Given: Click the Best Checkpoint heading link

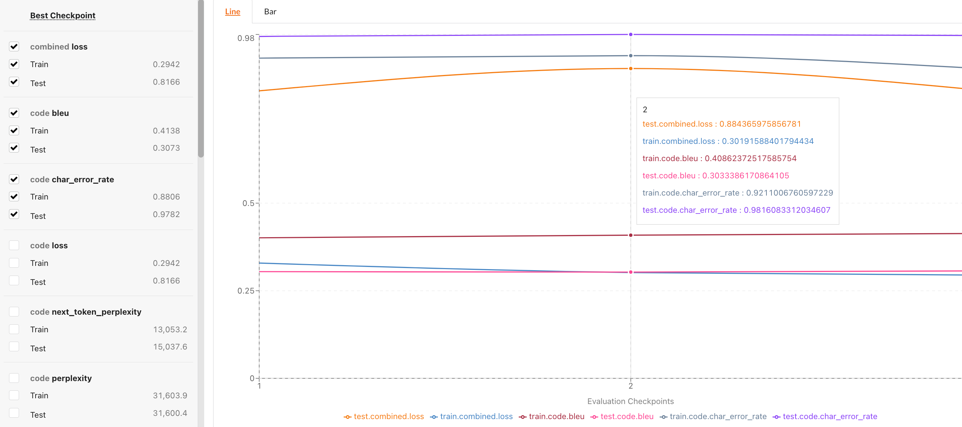Looking at the screenshot, I should point(63,15).
